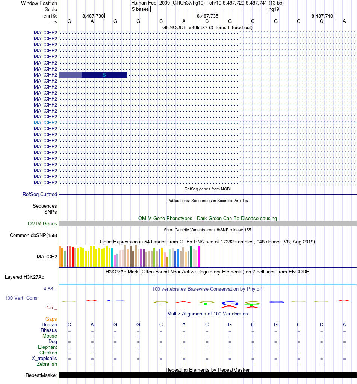Select the Rhesus alignment row label

[x=49, y=330]
